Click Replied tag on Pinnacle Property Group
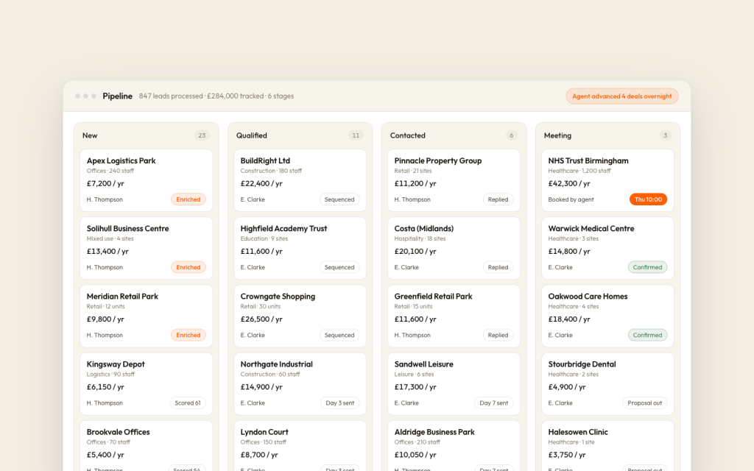 pos(498,199)
